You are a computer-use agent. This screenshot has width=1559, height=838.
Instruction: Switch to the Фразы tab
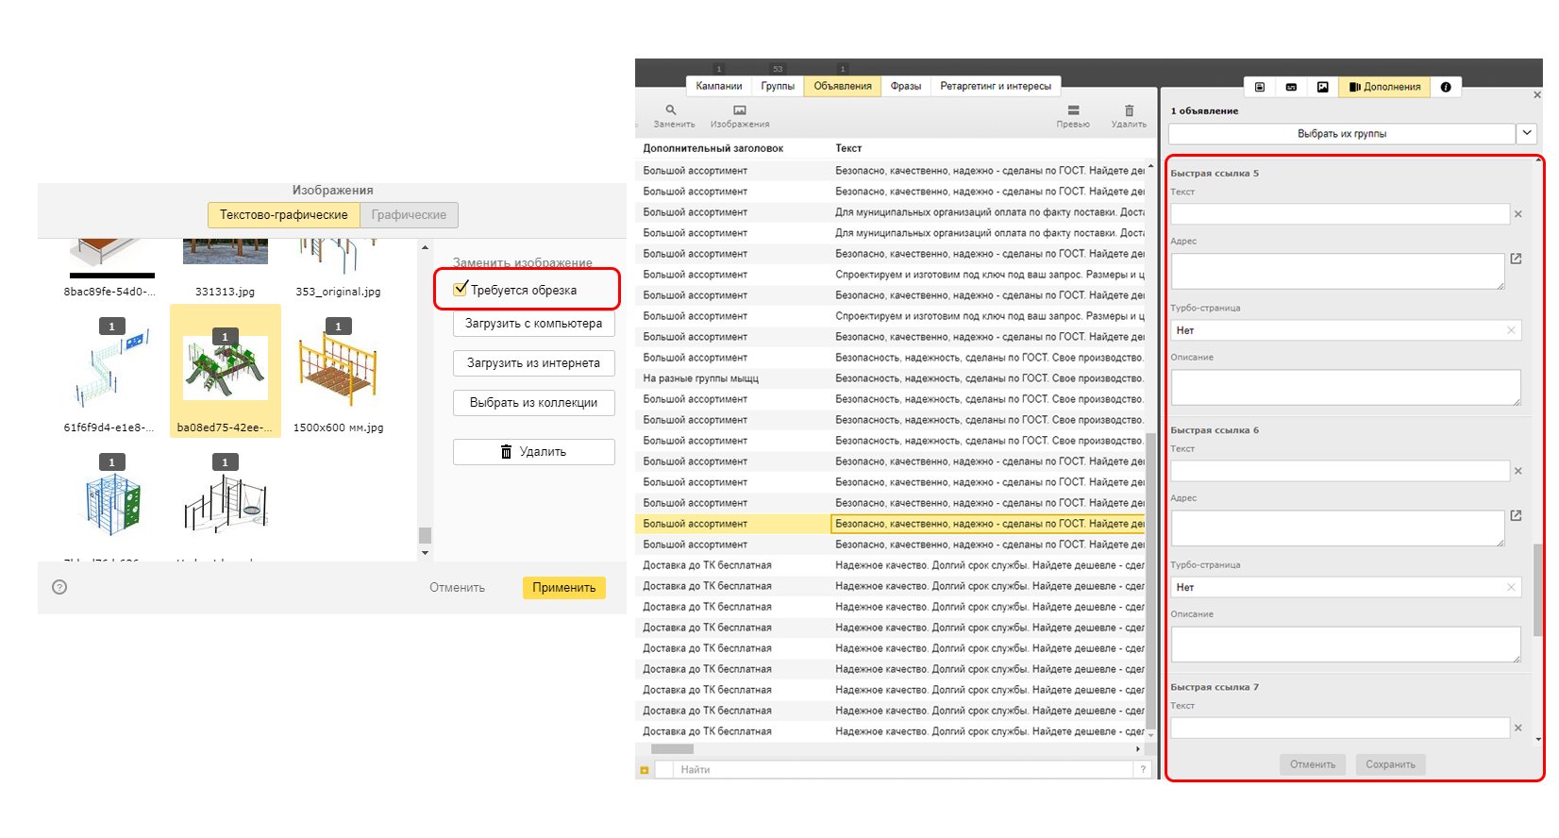click(x=905, y=86)
